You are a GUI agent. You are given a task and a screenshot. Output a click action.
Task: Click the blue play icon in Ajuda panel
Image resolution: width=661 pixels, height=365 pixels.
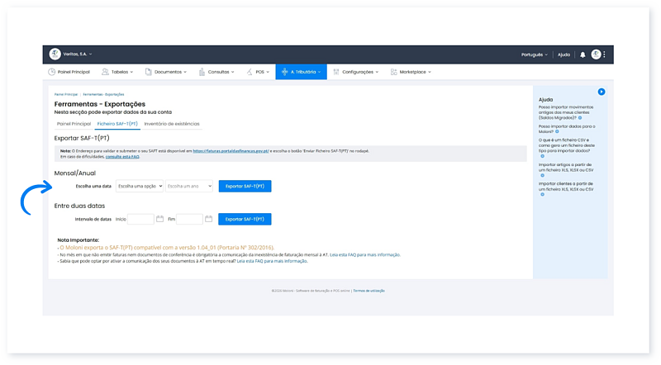coord(602,91)
